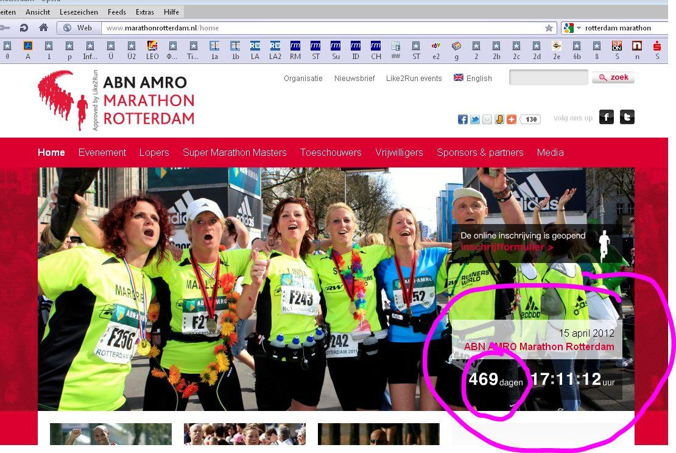The image size is (676, 453).
Task: Bookmark page via the address bar star
Action: point(549,28)
